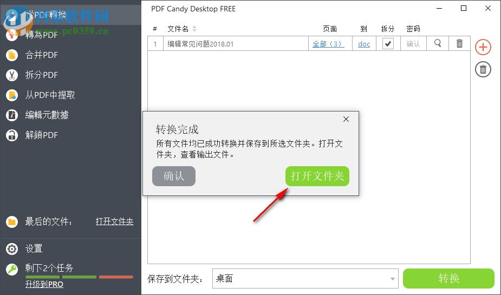Click the 页面 column header
The height and width of the screenshot is (295, 501).
(330, 29)
